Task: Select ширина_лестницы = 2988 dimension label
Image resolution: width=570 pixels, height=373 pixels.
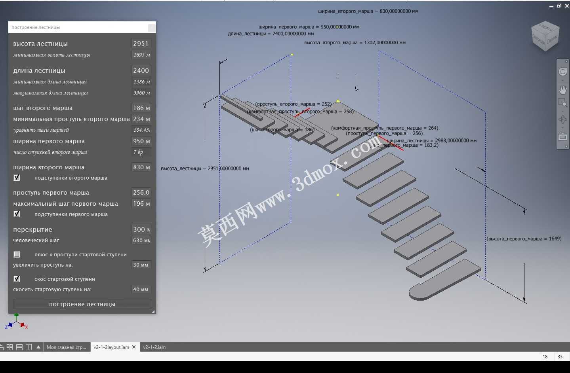Action: 432,140
